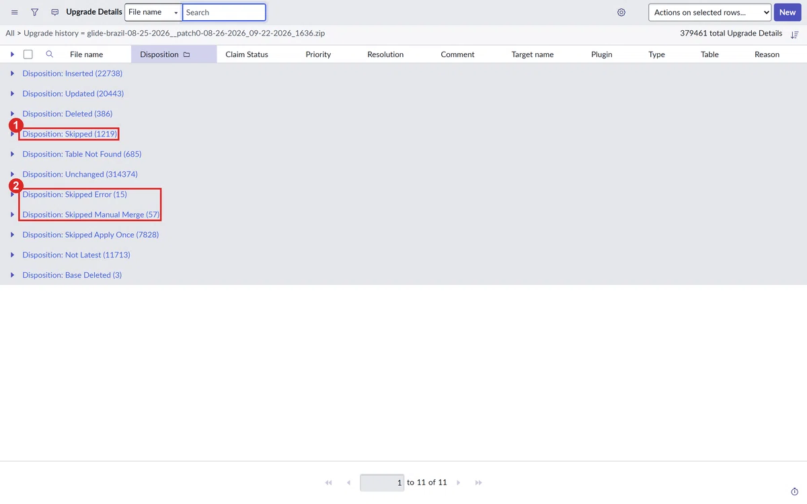Open Disposition: Base Deleted (3) link
The image size is (807, 504).
click(72, 275)
